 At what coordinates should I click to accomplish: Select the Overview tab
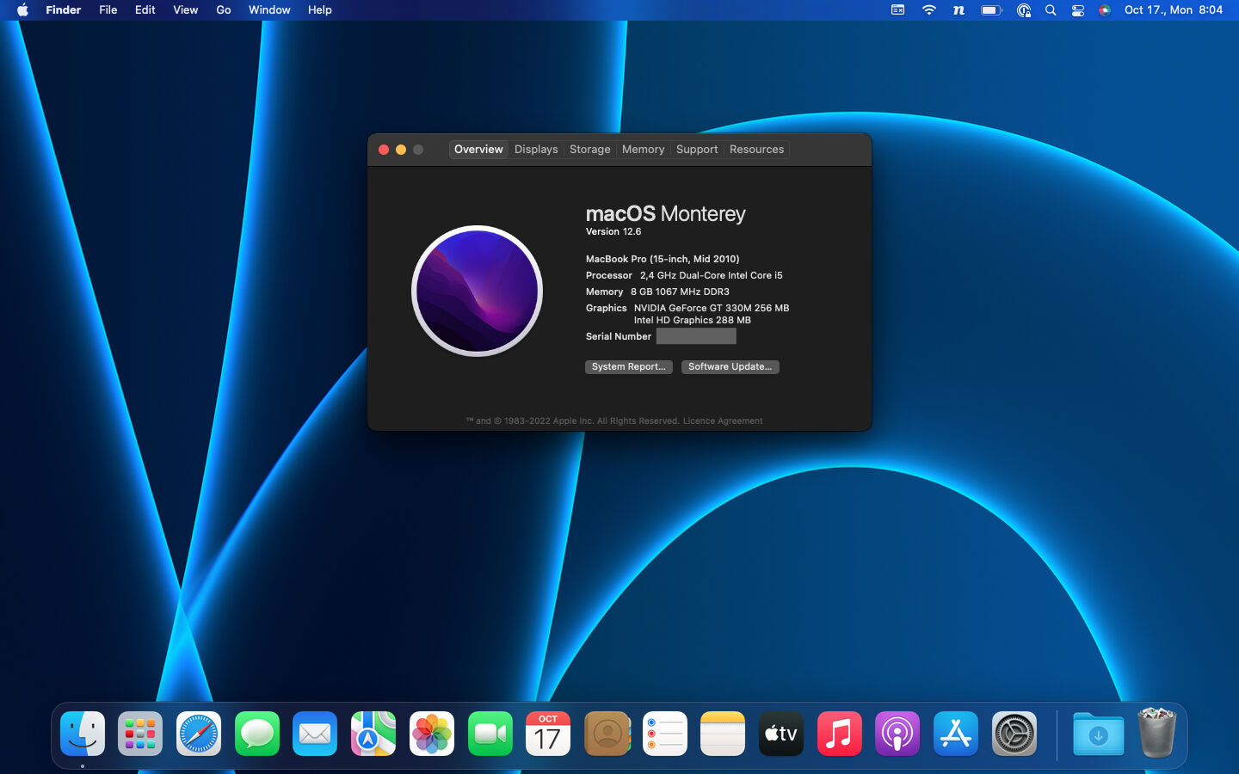coord(478,150)
